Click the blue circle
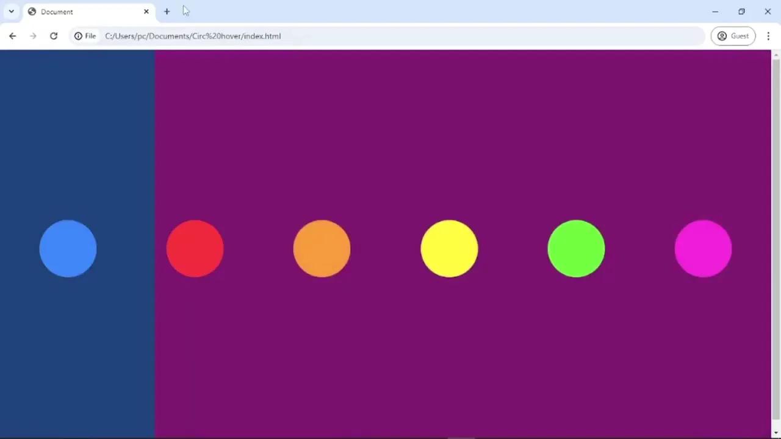This screenshot has width=781, height=439. point(68,249)
